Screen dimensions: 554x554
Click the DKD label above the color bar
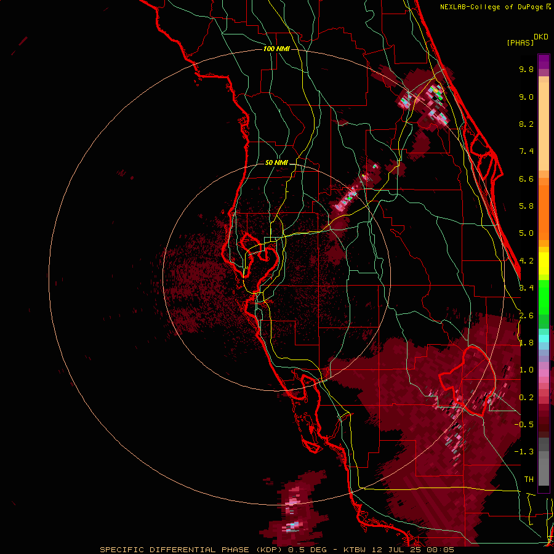pyautogui.click(x=541, y=37)
